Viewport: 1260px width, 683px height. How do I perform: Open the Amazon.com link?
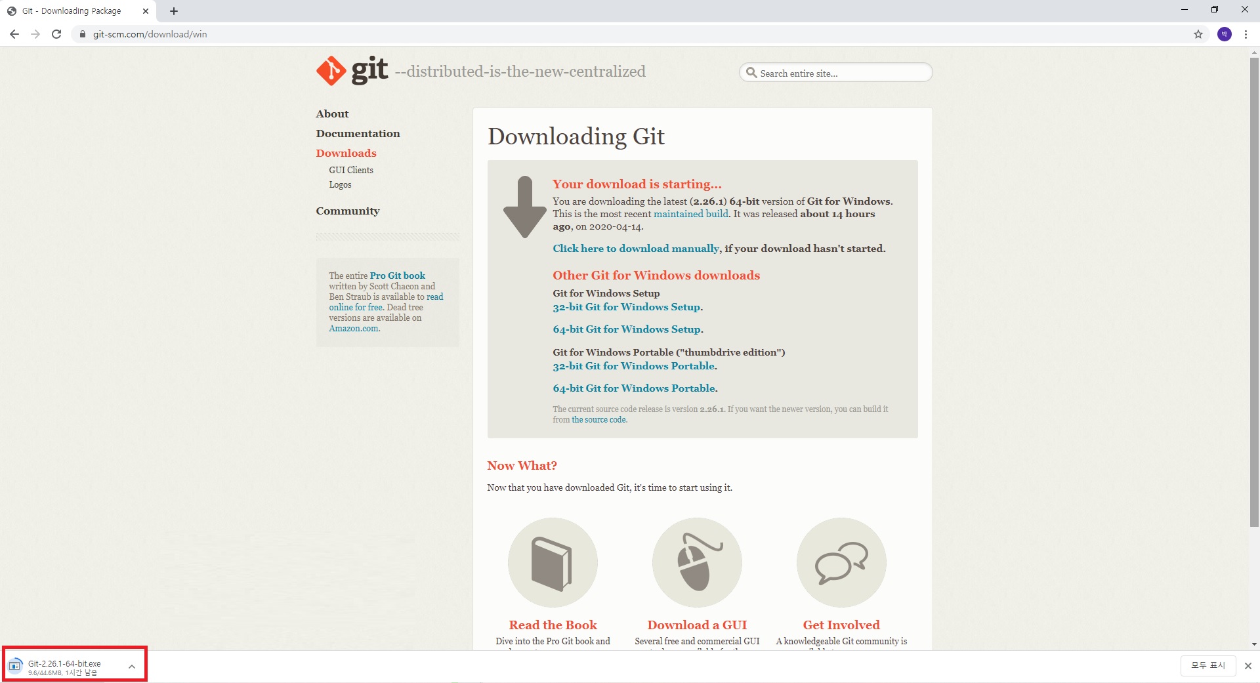tap(354, 328)
